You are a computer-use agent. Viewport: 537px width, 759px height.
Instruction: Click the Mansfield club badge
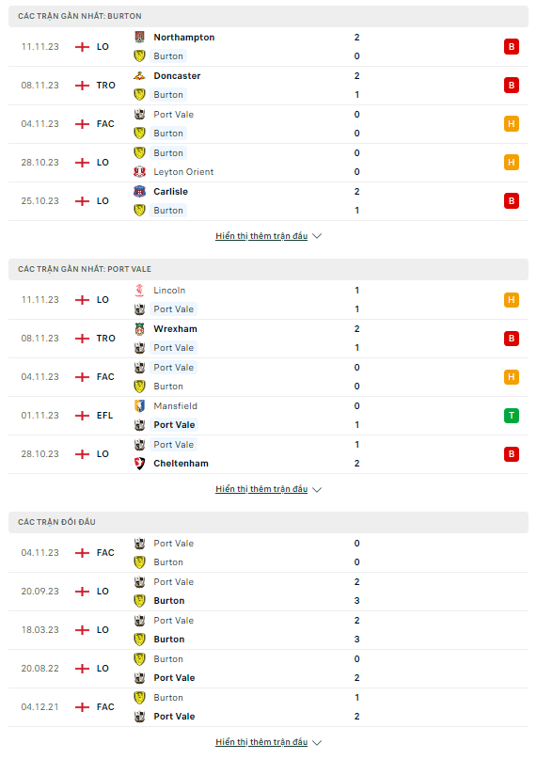point(139,405)
